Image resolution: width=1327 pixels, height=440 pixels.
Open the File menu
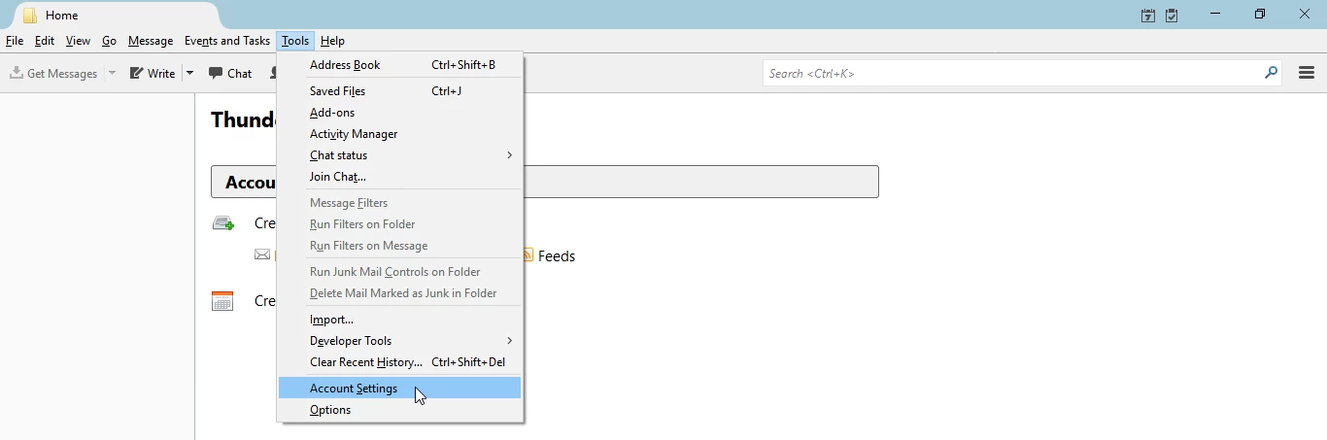15,41
